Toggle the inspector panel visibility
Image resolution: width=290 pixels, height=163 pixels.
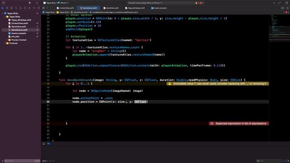[x=286, y=3]
